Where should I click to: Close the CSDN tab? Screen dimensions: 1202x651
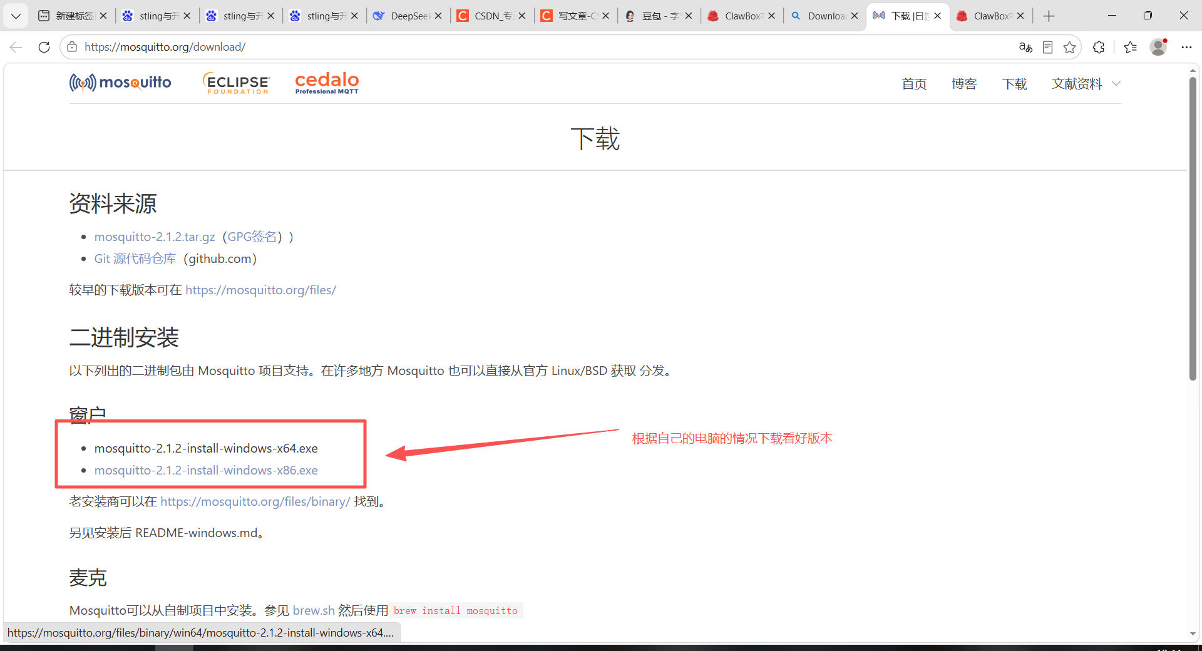522,16
